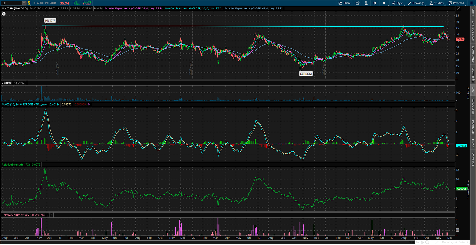Click the 4,504,071 volume value

click(19, 83)
